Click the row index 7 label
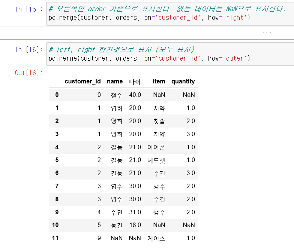 tap(57, 186)
